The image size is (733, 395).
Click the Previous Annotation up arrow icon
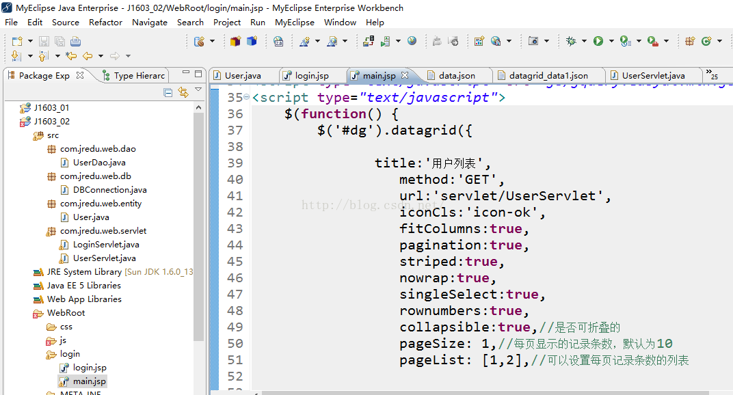tap(44, 56)
